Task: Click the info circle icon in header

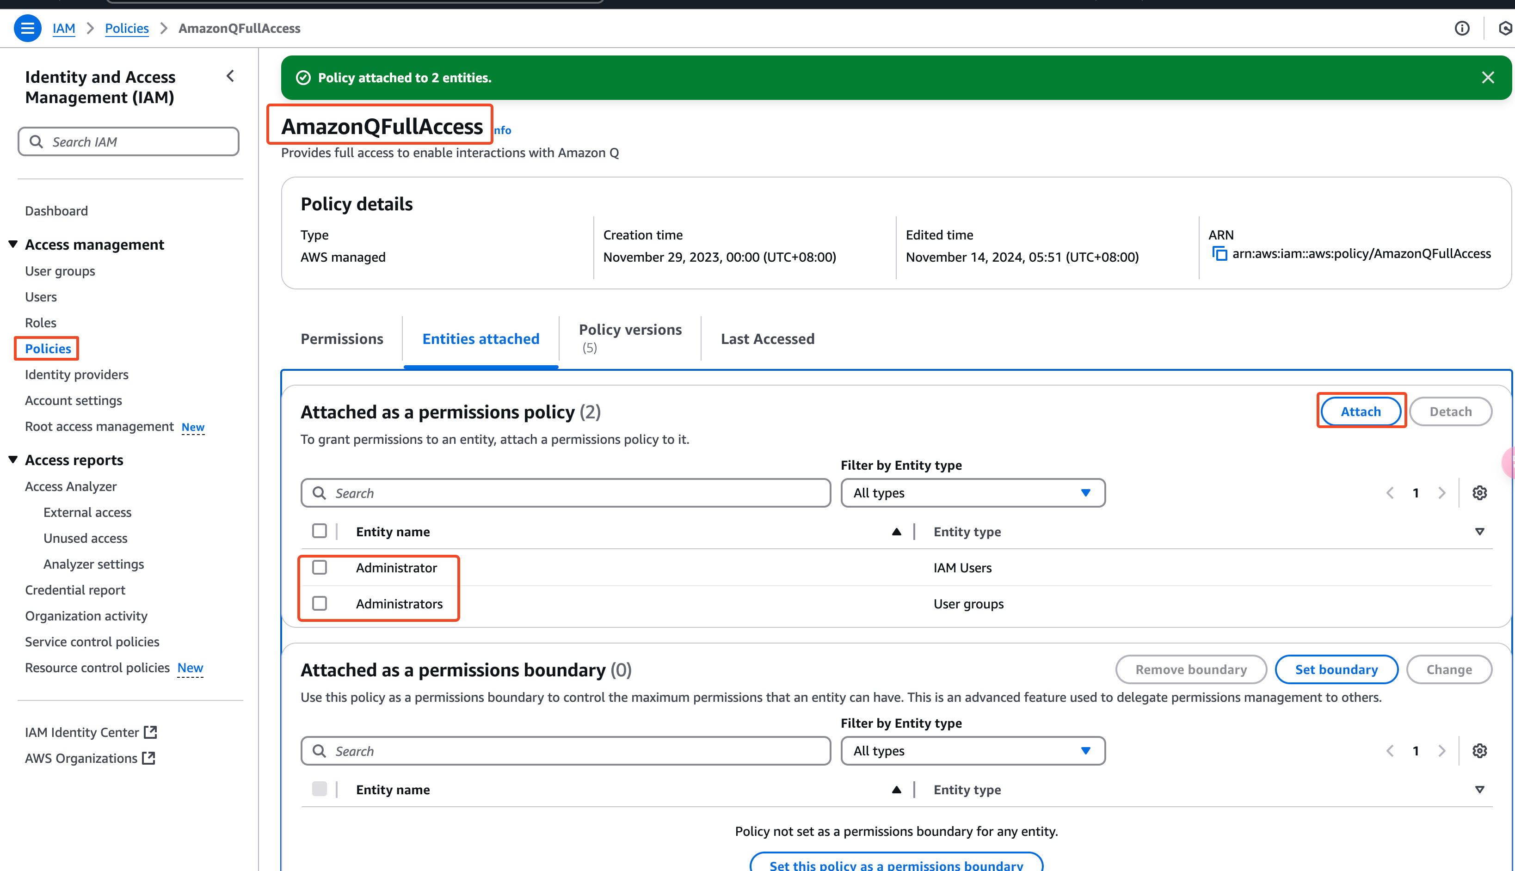Action: click(1462, 28)
